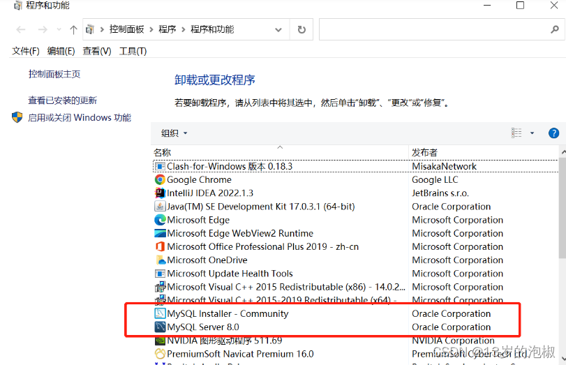The image size is (566, 365).
Task: Open the 查看(V) menu
Action: (x=97, y=51)
